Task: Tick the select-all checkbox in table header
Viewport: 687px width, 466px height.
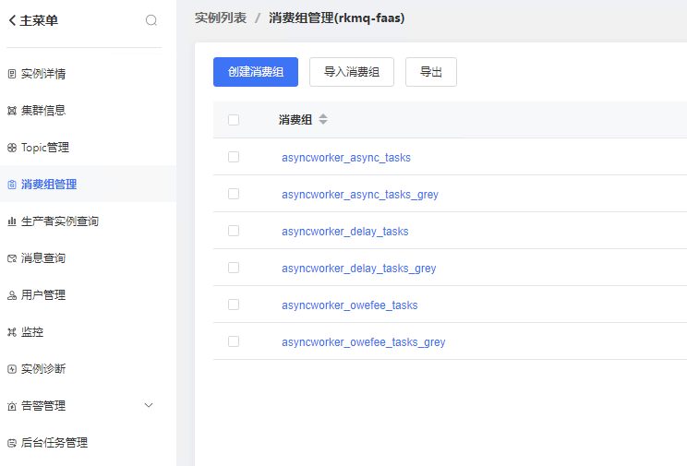Action: coord(234,120)
